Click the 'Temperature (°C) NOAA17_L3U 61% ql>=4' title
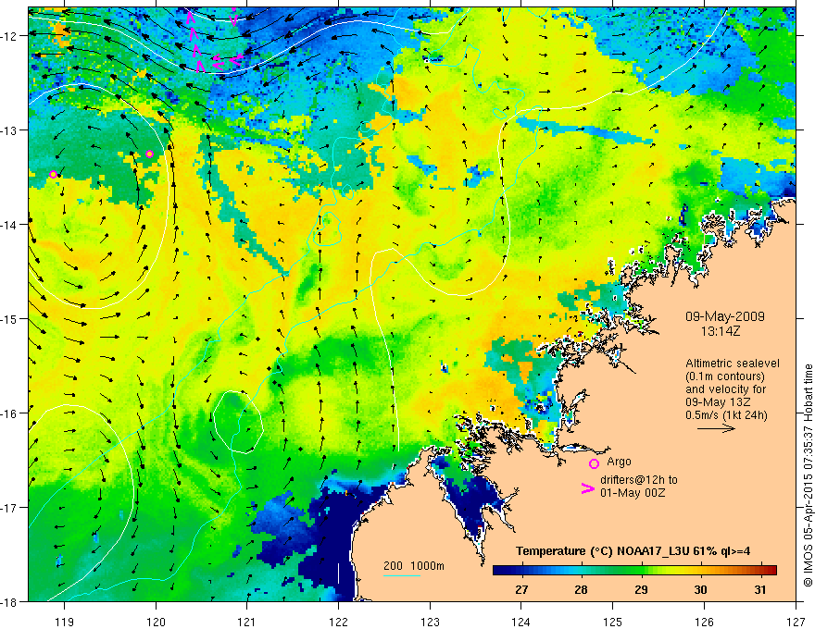The width and height of the screenshot is (815, 629). coord(633,551)
